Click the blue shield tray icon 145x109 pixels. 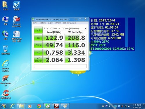point(119,106)
